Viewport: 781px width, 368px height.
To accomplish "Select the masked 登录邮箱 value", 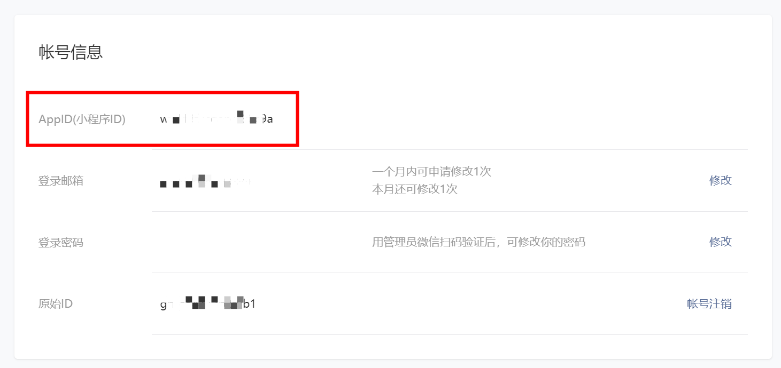I will coord(205,181).
